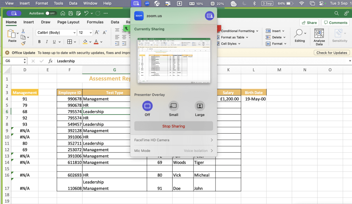This screenshot has height=204, width=352.
Task: Click the Salary cell £1,200.00
Action: [x=229, y=99]
